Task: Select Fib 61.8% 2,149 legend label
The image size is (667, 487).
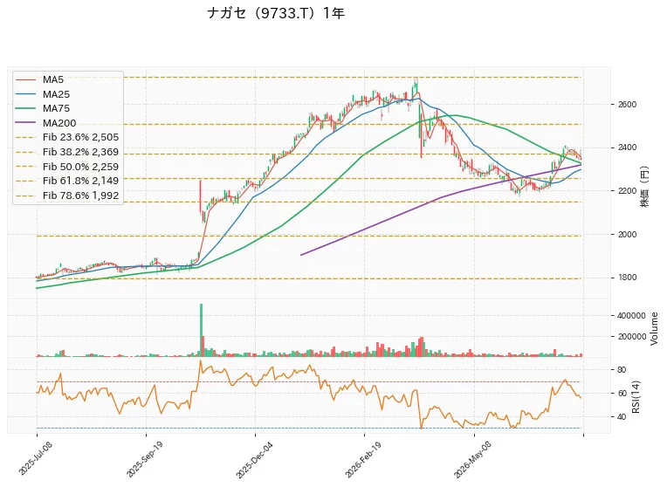Action: pyautogui.click(x=81, y=181)
